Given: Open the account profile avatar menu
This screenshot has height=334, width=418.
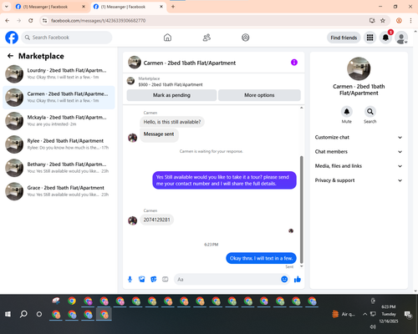Looking at the screenshot, I should pos(401,38).
